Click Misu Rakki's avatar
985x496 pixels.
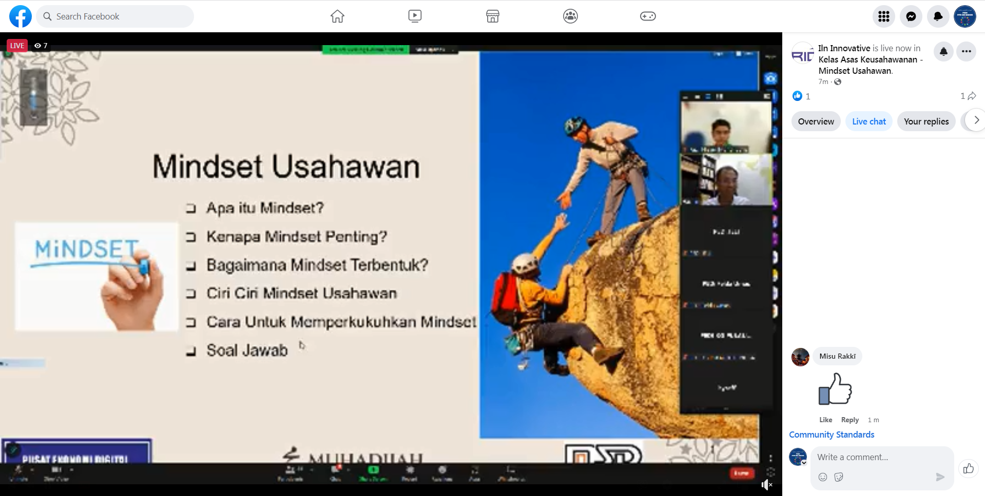[x=800, y=357]
